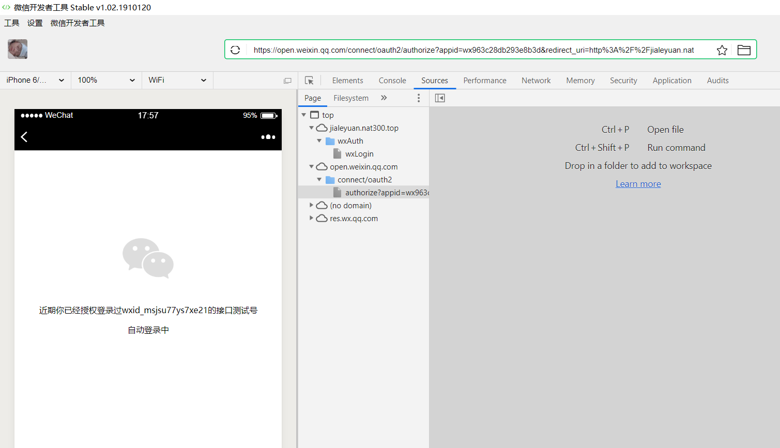The image size is (780, 448).
Task: Click the wxLogin file icon
Action: (x=338, y=154)
